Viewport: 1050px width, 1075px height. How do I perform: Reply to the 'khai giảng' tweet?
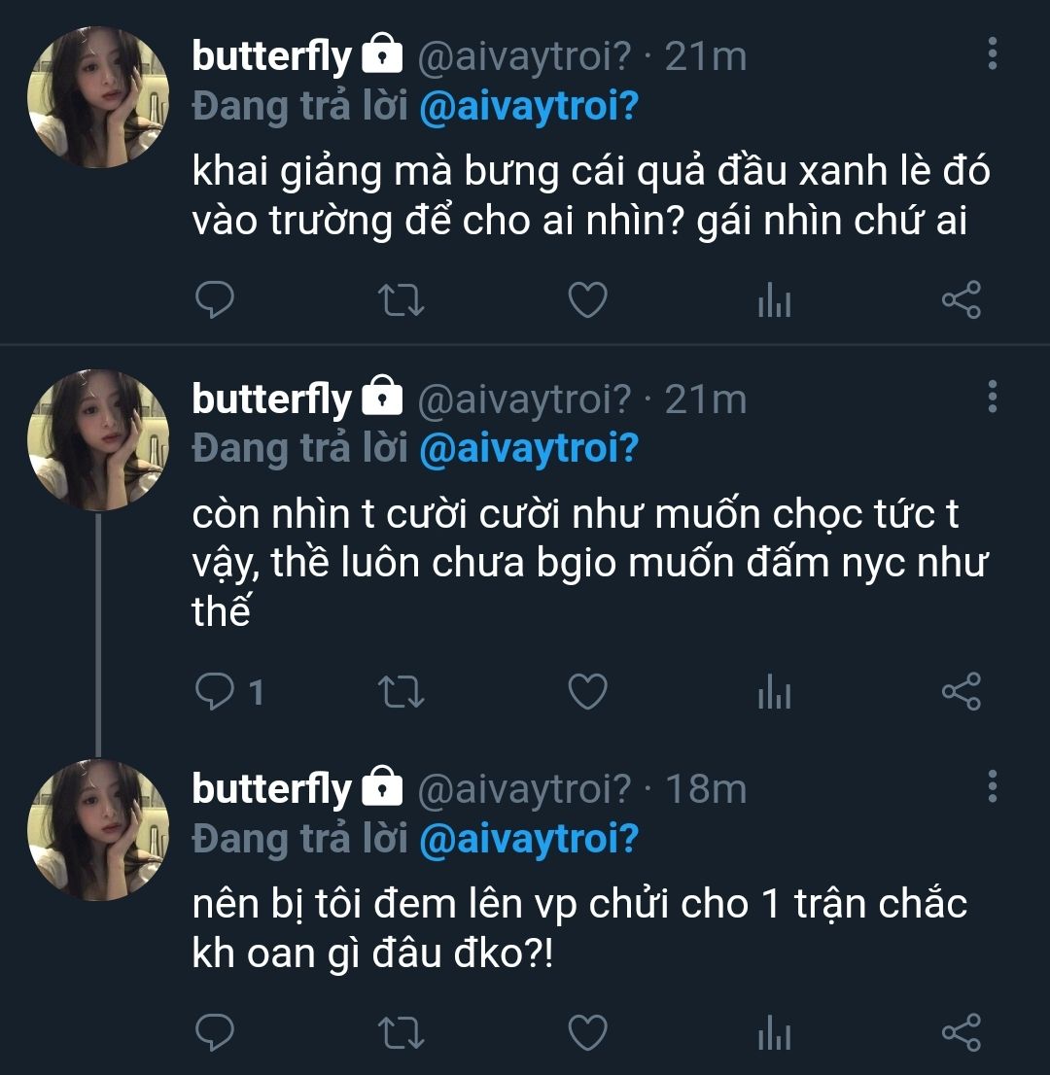pyautogui.click(x=215, y=302)
